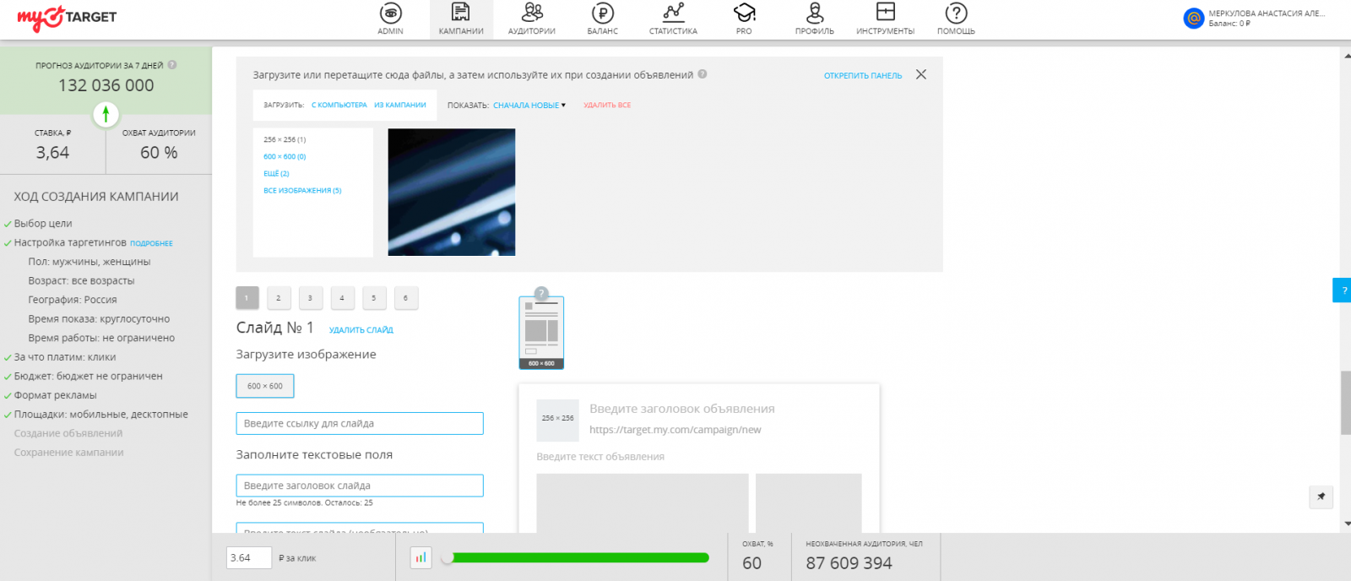The width and height of the screenshot is (1351, 581).
Task: Switch to slide 4
Action: [x=342, y=298]
